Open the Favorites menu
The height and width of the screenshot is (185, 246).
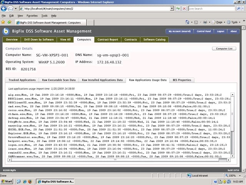pos(32,16)
